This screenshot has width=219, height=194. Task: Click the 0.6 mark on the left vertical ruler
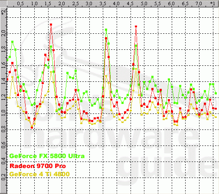tap(3, 145)
